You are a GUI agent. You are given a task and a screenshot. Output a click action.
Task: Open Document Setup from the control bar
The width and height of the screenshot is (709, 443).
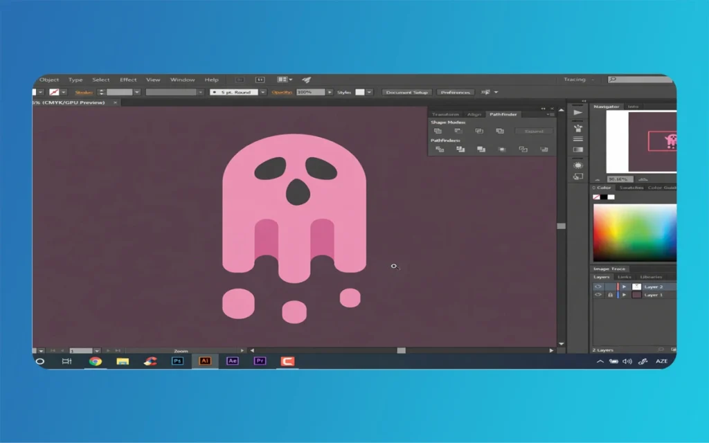click(x=406, y=91)
